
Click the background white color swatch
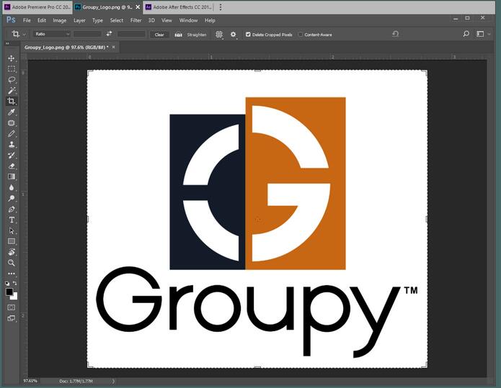[14, 297]
